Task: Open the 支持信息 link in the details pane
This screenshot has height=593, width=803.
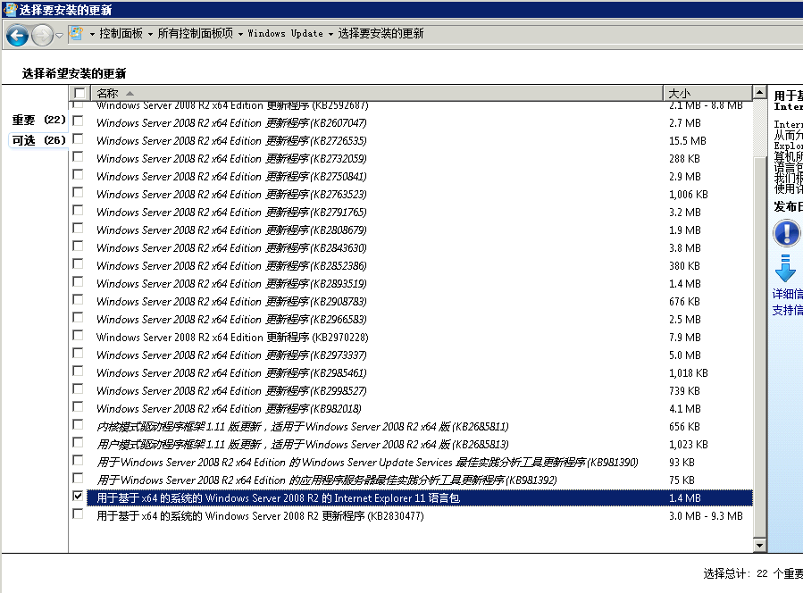Action: point(788,310)
